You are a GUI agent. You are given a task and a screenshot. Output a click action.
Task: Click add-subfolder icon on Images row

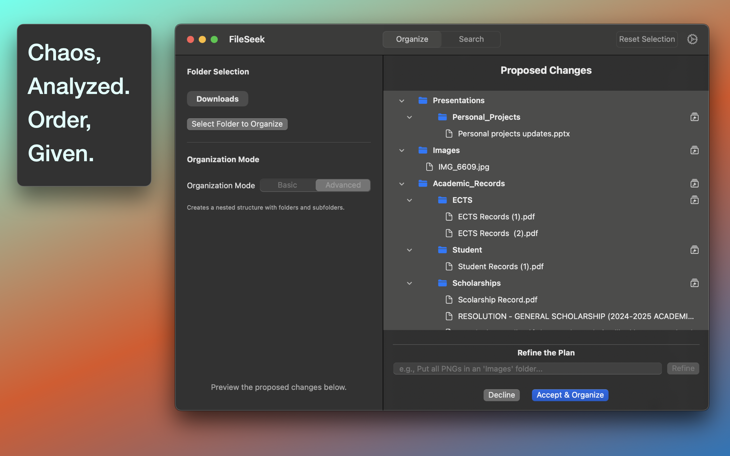tap(695, 150)
